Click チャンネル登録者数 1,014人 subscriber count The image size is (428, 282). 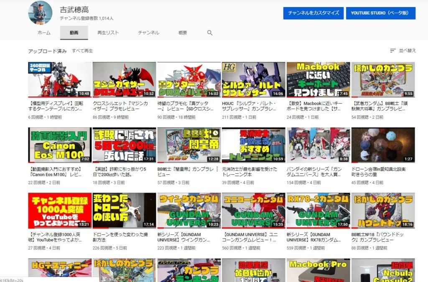click(87, 18)
